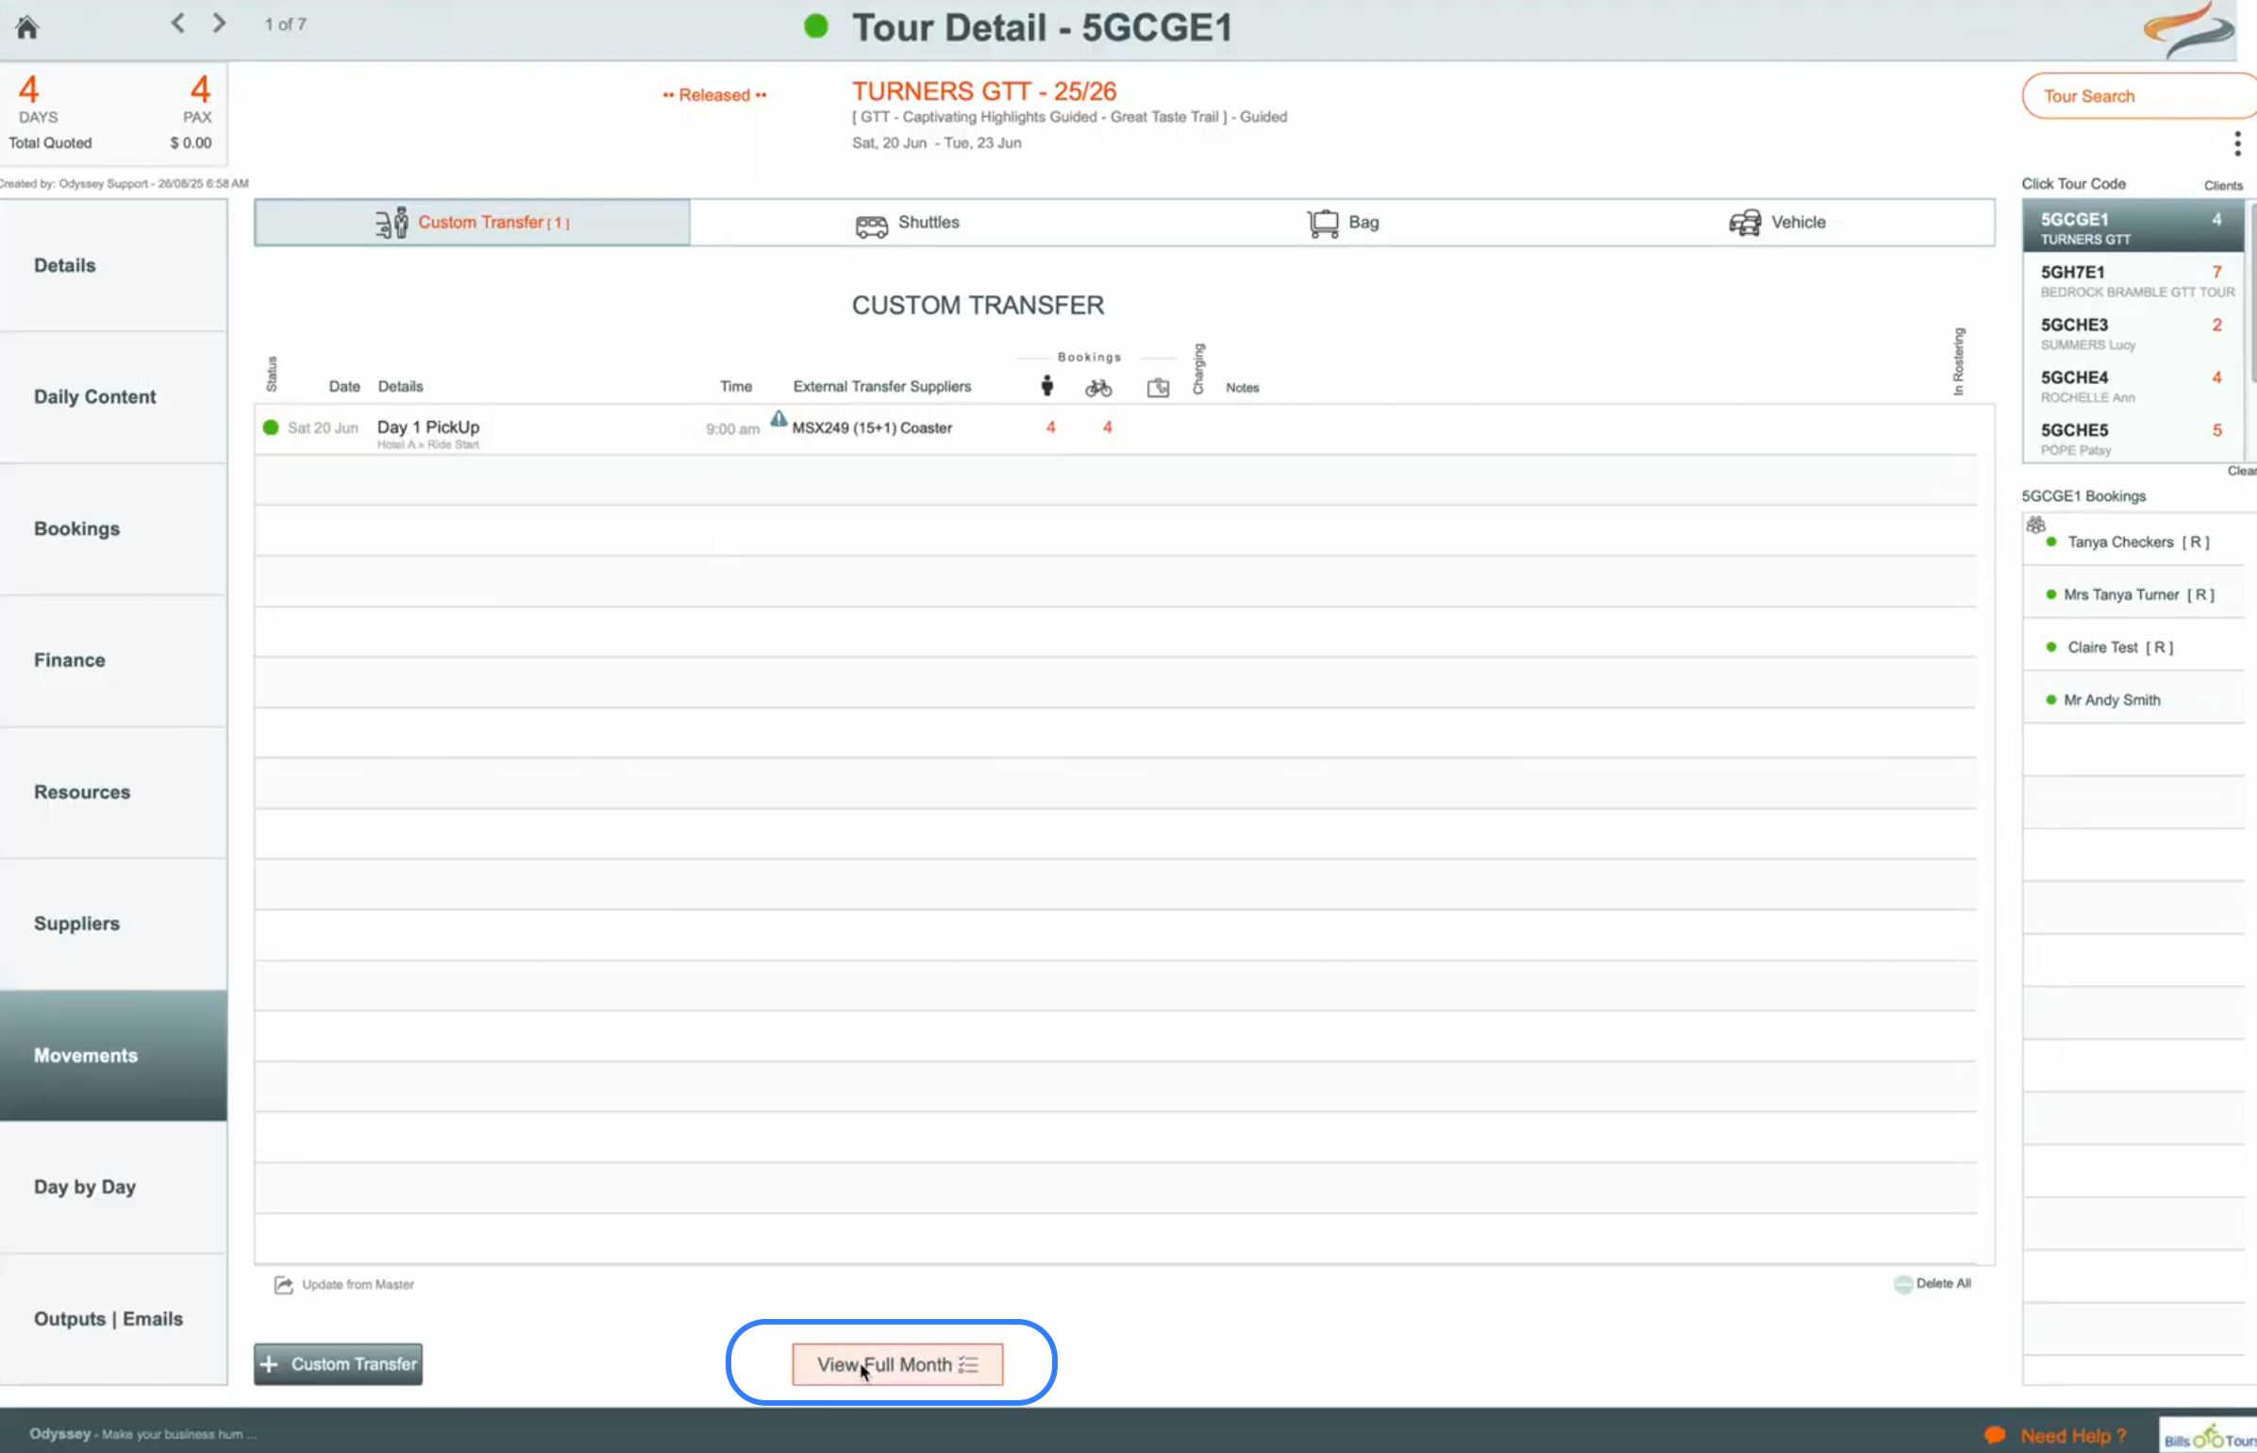Image resolution: width=2257 pixels, height=1453 pixels.
Task: Switch to the Shuttles tab
Action: [907, 223]
